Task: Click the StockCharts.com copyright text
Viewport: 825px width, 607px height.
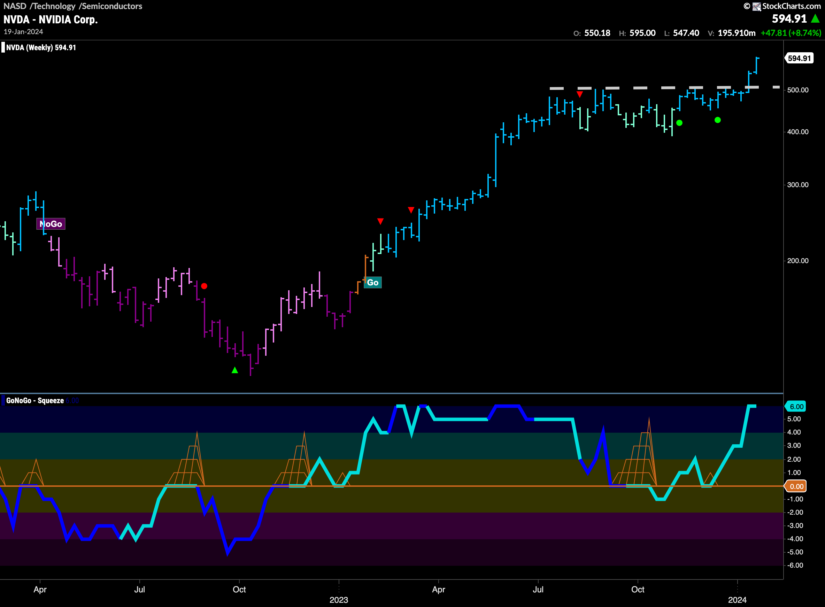Action: 791,6
